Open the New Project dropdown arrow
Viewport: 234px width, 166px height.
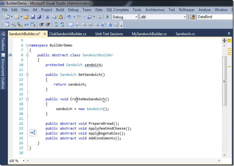click(x=12, y=17)
